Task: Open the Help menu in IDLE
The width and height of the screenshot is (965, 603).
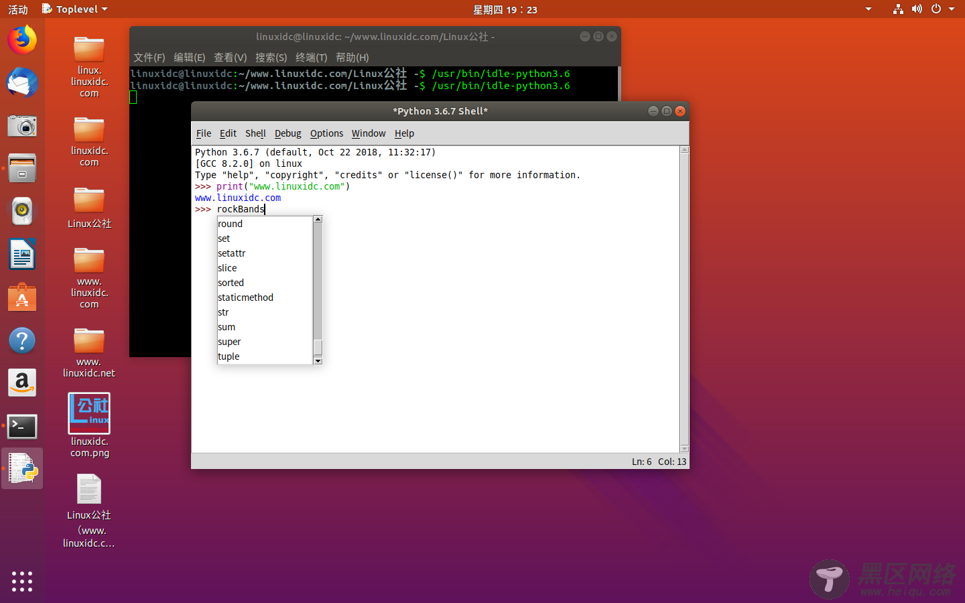Action: (404, 133)
